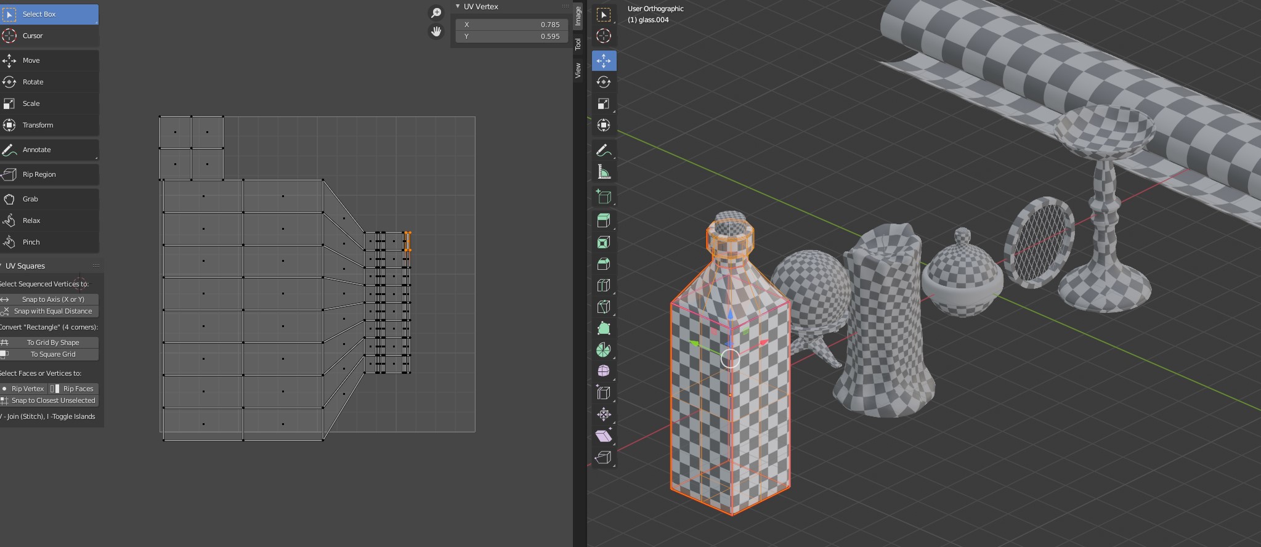Screen dimensions: 1261x547
Task: Select the Add Cube tool in 3D viewport
Action: (604, 197)
